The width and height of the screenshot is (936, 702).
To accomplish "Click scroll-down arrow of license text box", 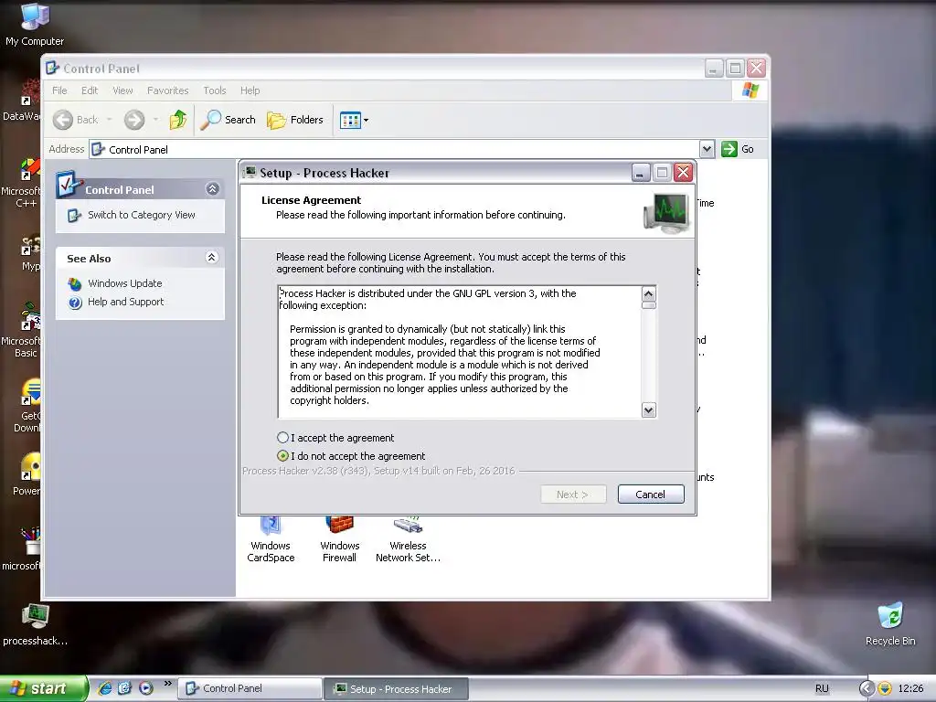I will point(648,410).
